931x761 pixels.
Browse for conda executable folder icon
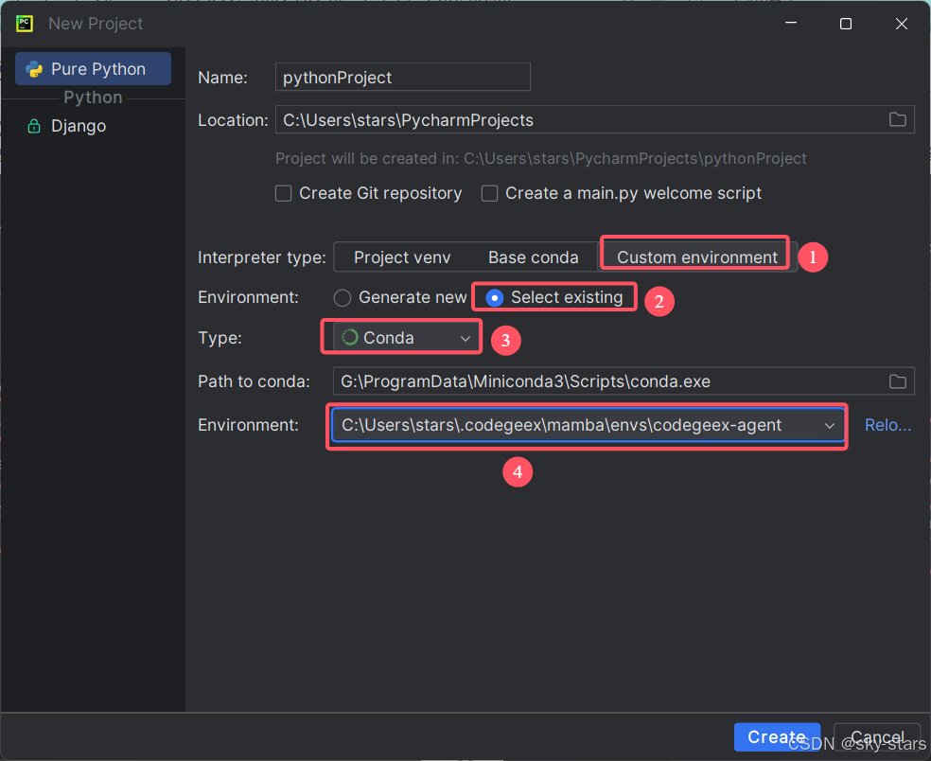click(898, 381)
